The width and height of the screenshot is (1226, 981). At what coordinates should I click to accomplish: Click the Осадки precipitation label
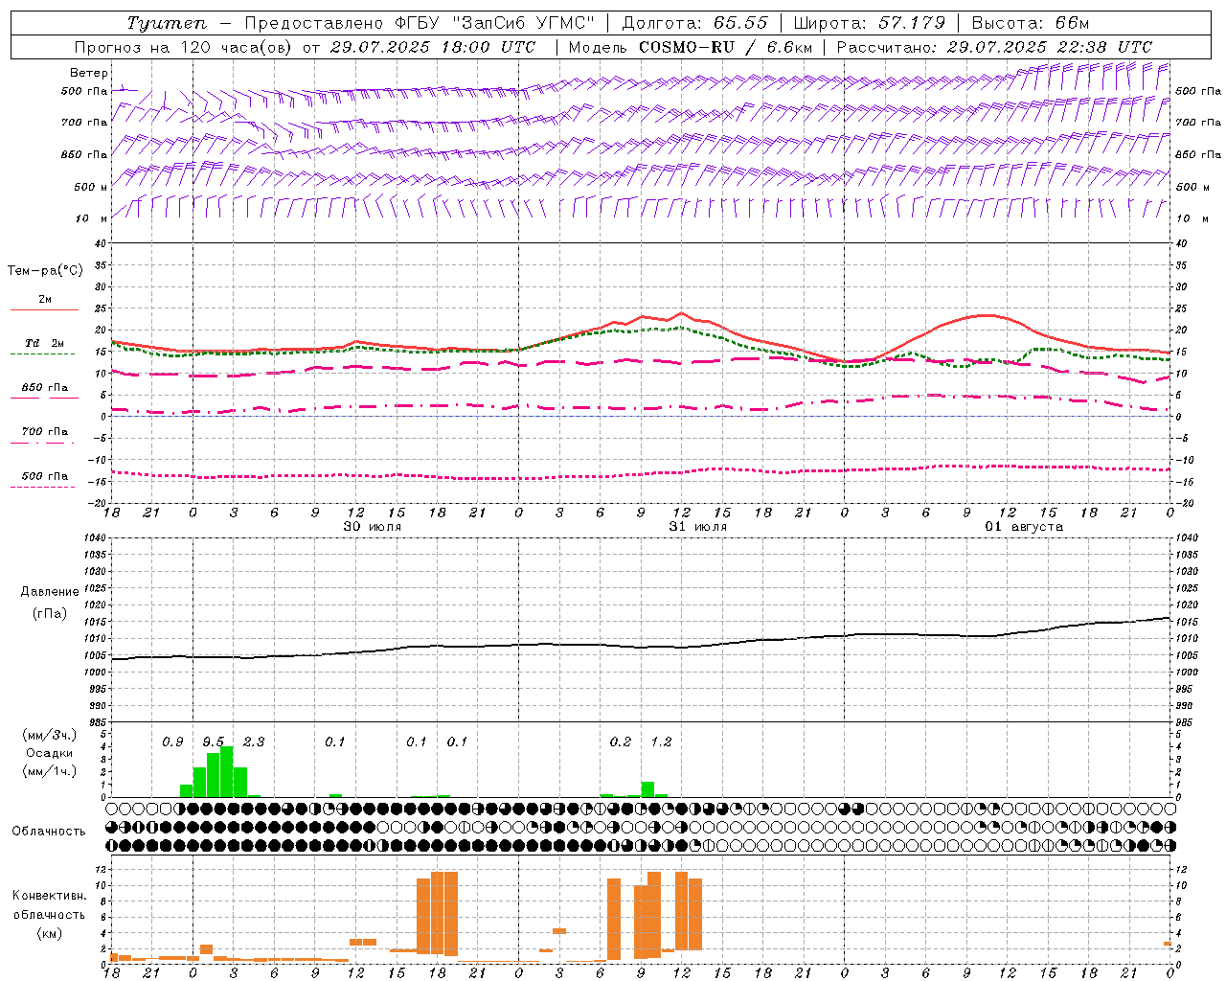pos(50,753)
